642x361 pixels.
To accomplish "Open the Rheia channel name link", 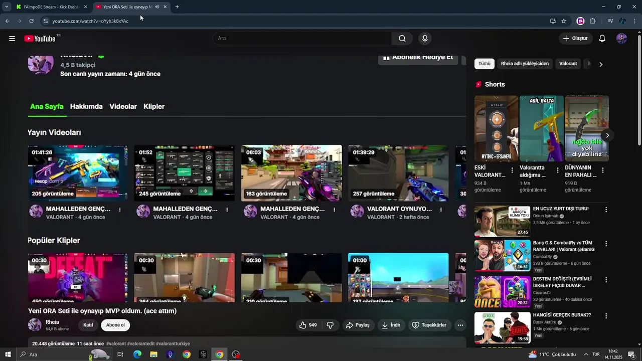I will 52,322.
